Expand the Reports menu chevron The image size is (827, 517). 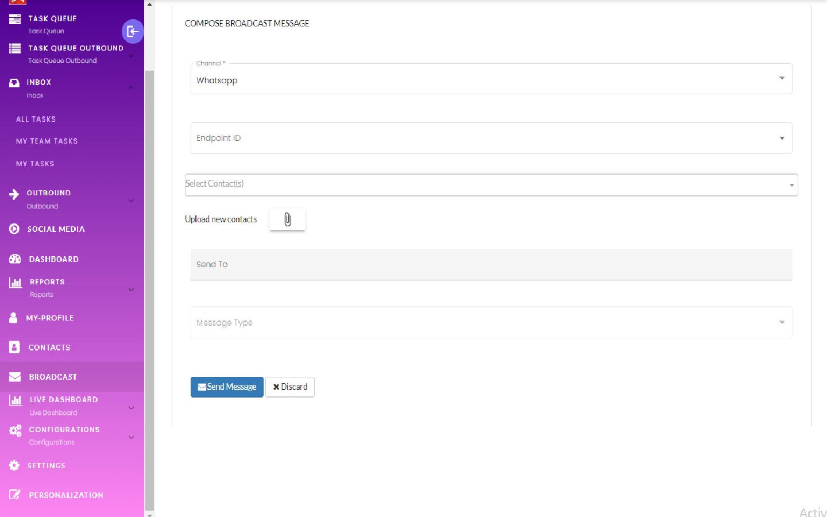point(131,289)
